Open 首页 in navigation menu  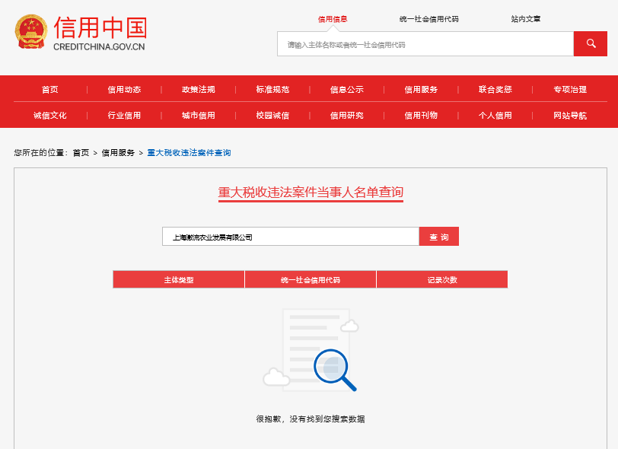coord(50,90)
